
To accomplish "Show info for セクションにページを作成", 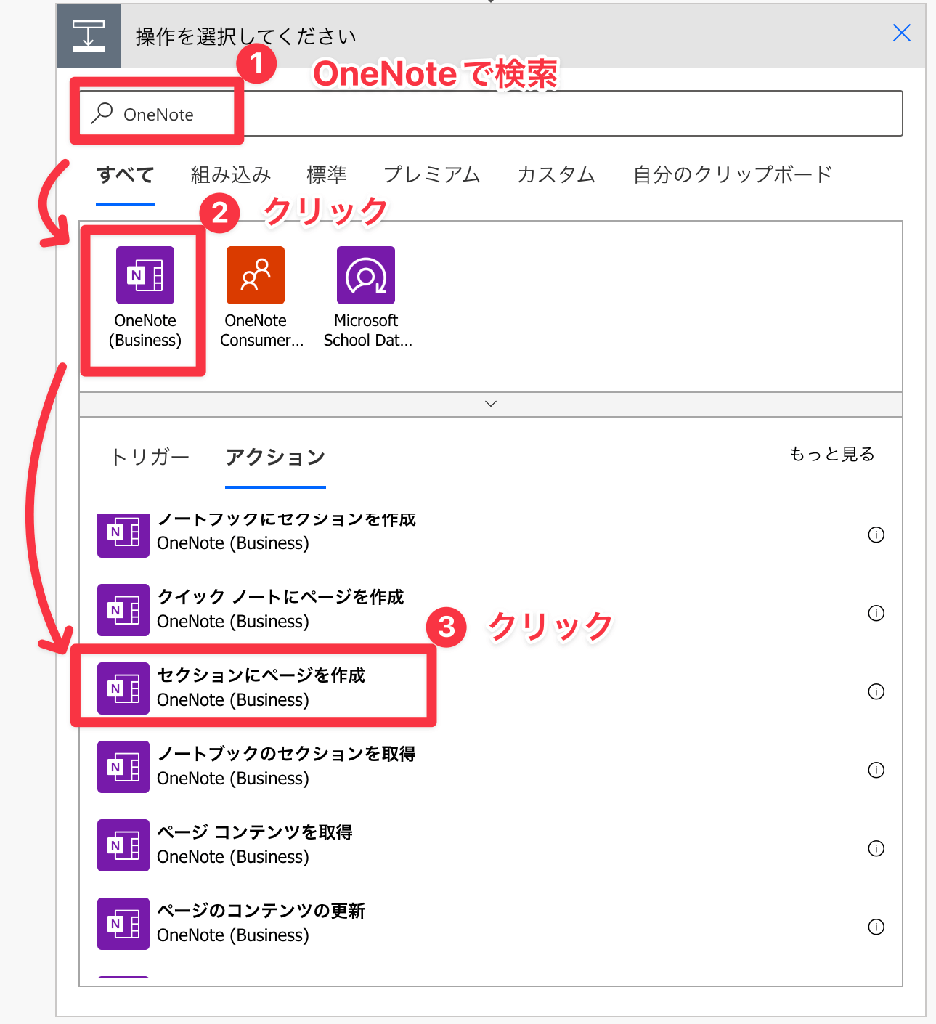I will [876, 691].
